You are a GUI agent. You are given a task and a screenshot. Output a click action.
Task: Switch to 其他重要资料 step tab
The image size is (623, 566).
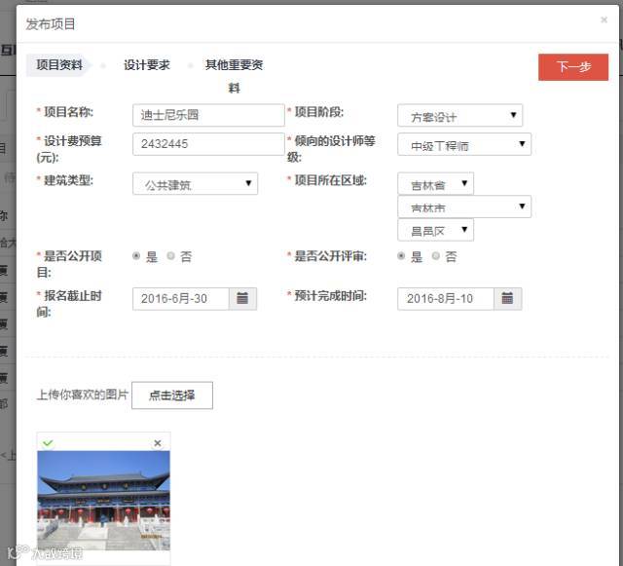click(234, 76)
